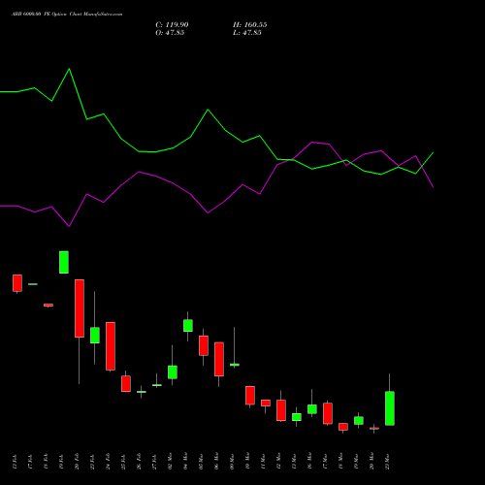Select the red candle for 05 Mar
This screenshot has width=485, height=485.
pos(204,345)
